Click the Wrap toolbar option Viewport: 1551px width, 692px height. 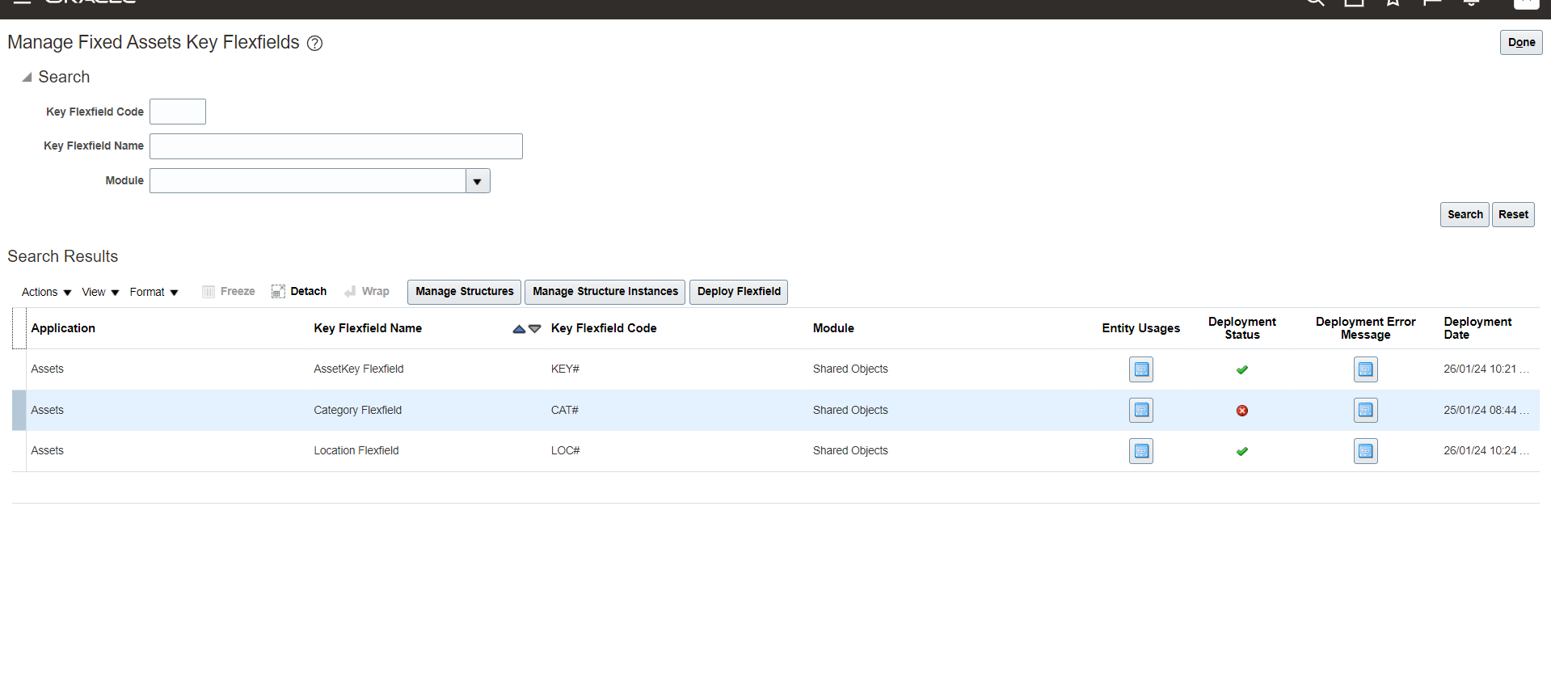[x=366, y=292]
